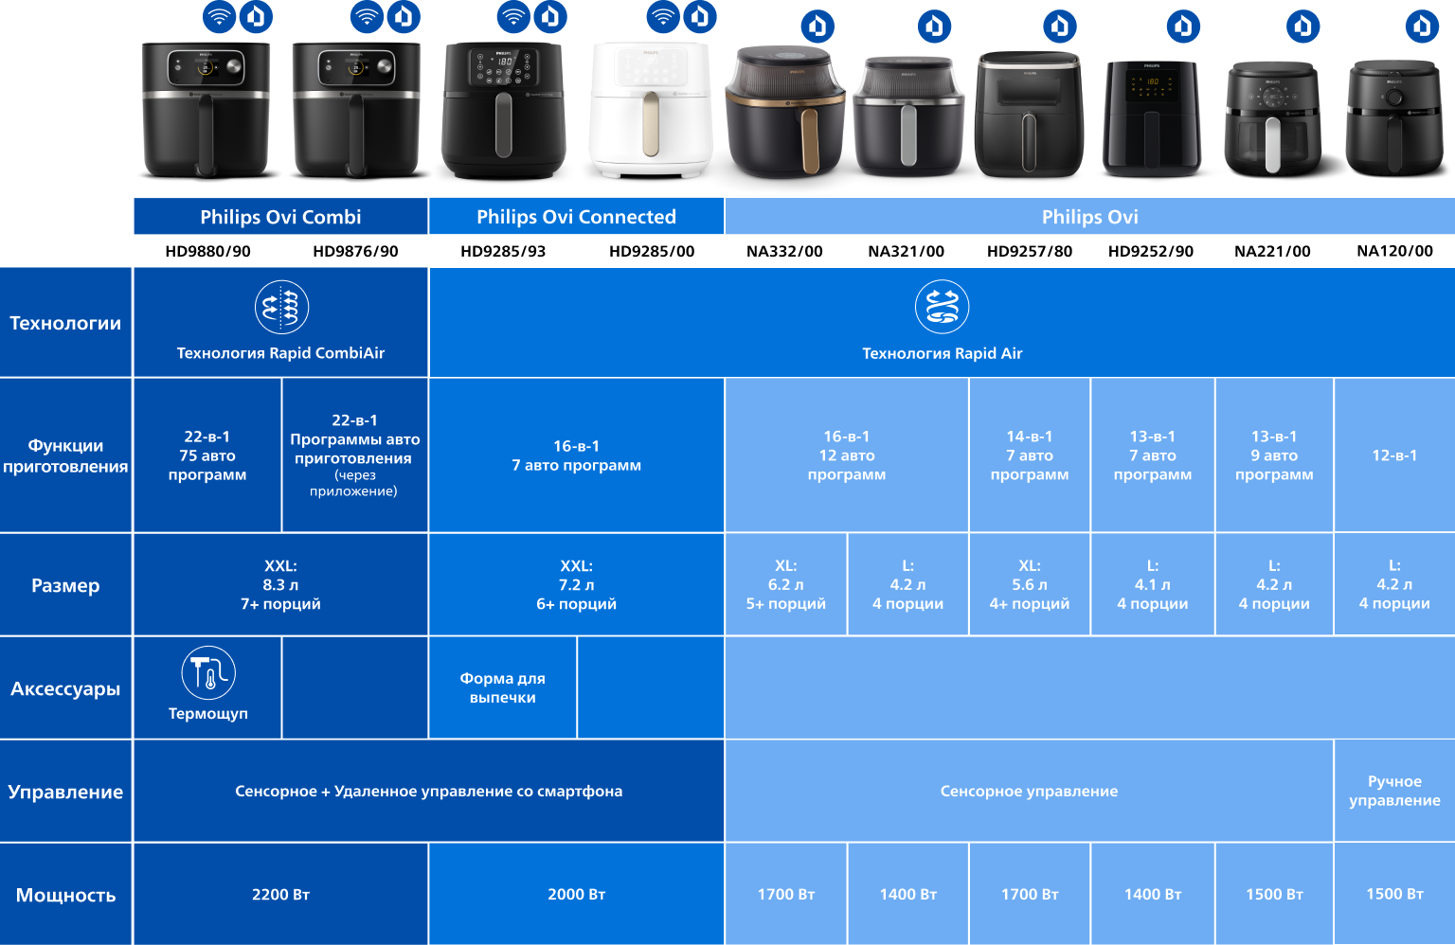
Task: Click model number HD9880/90
Action: (207, 251)
